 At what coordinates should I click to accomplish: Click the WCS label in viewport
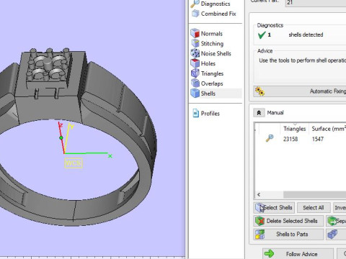[74, 163]
